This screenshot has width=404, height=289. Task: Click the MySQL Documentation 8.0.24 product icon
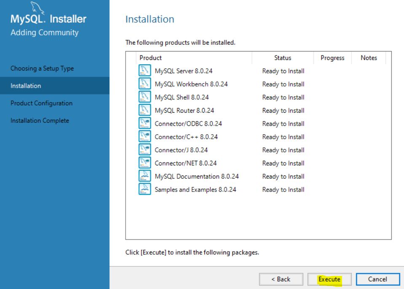tap(144, 176)
